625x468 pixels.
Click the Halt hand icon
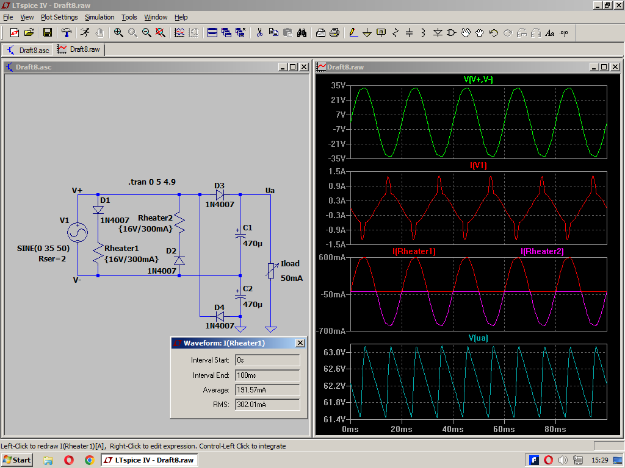pyautogui.click(x=99, y=33)
